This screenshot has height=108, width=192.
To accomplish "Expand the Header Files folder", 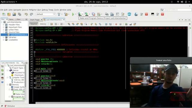I will click(4, 25).
